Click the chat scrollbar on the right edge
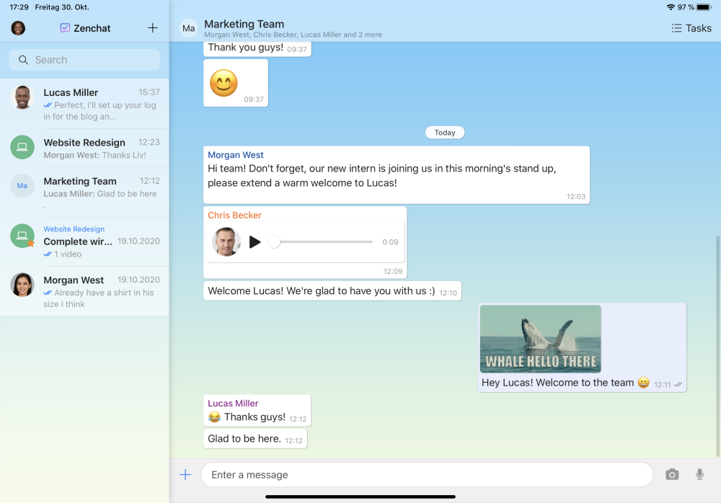Viewport: 721px width, 503px height. coord(718,346)
